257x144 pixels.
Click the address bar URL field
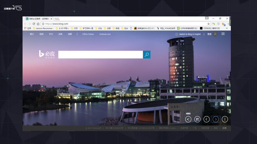126,24
